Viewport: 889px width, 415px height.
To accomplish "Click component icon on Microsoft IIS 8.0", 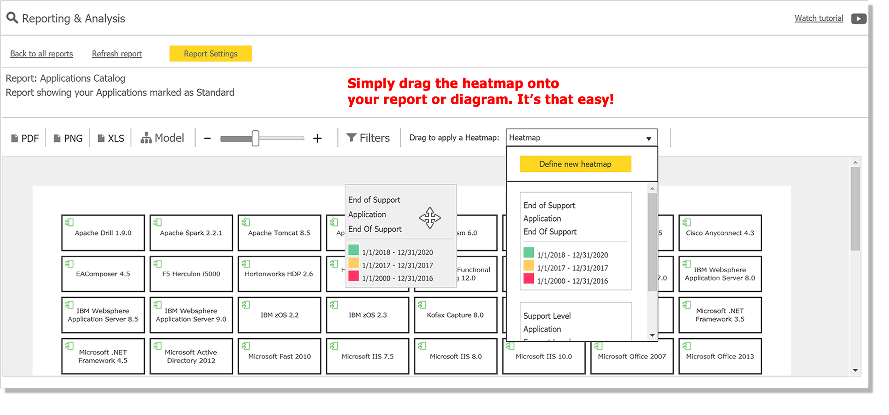I will point(422,346).
